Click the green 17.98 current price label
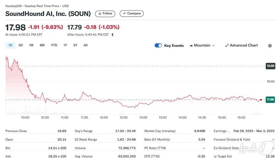 point(270,100)
